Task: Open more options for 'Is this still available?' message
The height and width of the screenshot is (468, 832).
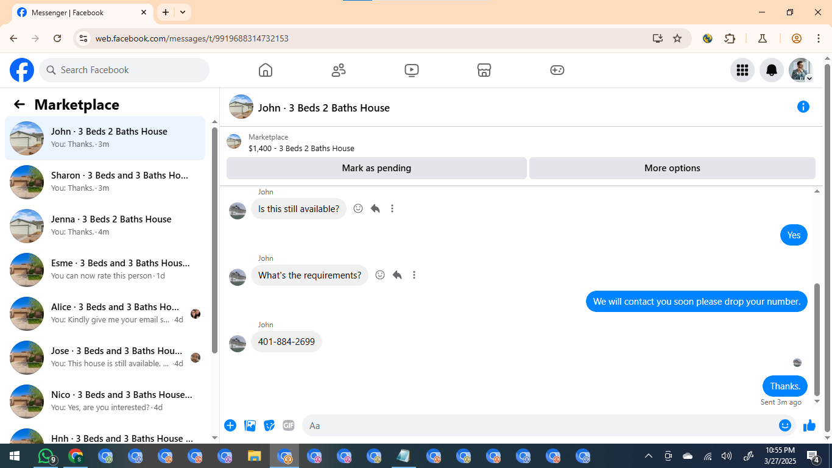Action: pos(392,208)
